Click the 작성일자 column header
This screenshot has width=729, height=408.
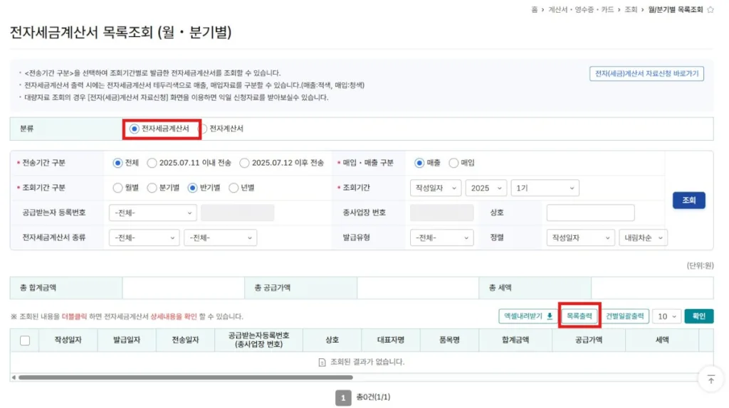(x=68, y=340)
